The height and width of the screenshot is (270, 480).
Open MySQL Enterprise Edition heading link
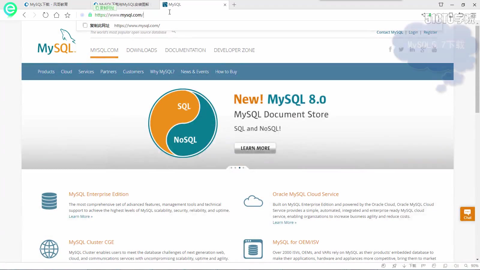[99, 194]
